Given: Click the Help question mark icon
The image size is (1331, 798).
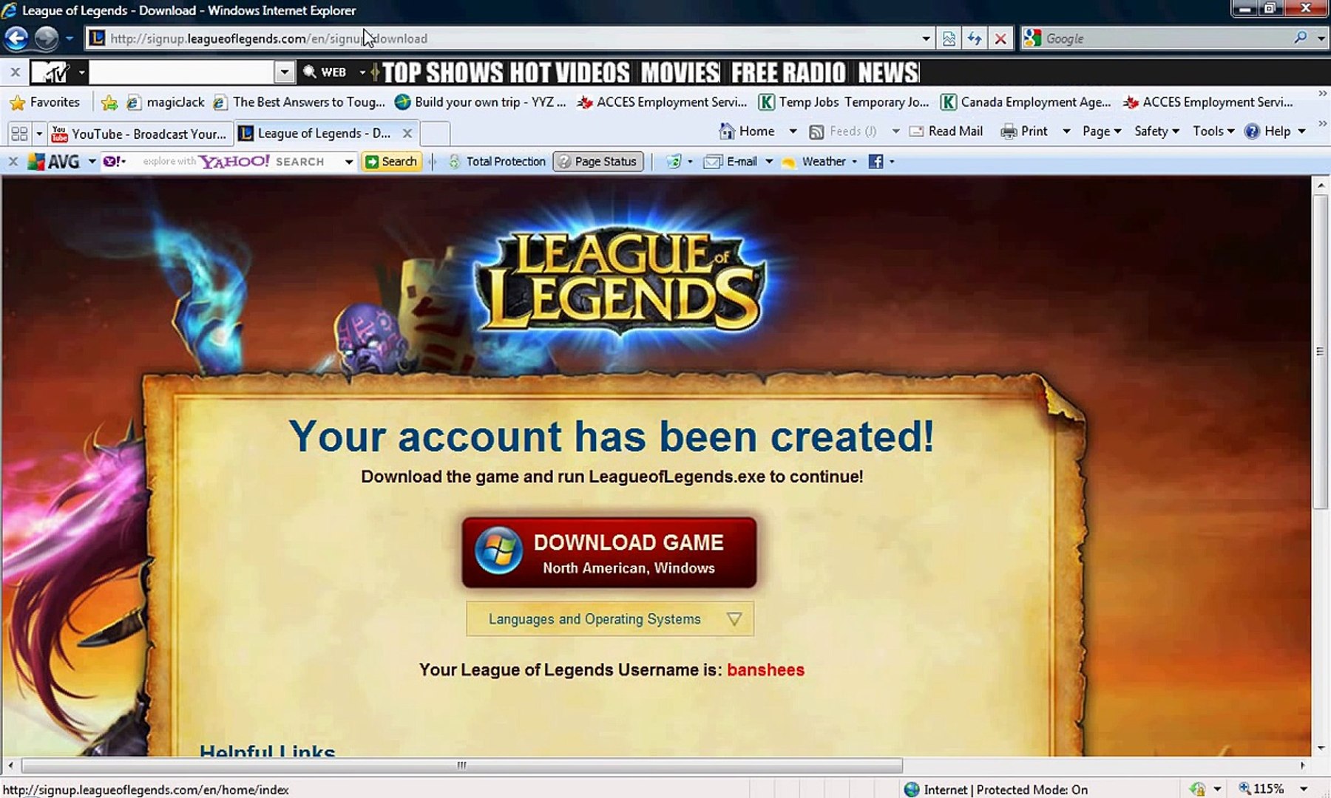Looking at the screenshot, I should tap(1252, 132).
